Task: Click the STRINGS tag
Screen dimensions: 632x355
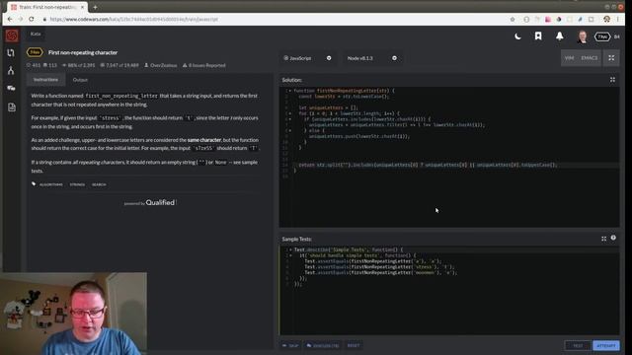Action: coord(77,184)
